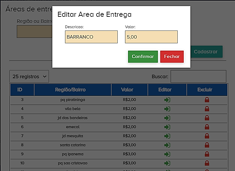Open edit for jd das bandeiras
235x171 pixels.
pos(167,118)
